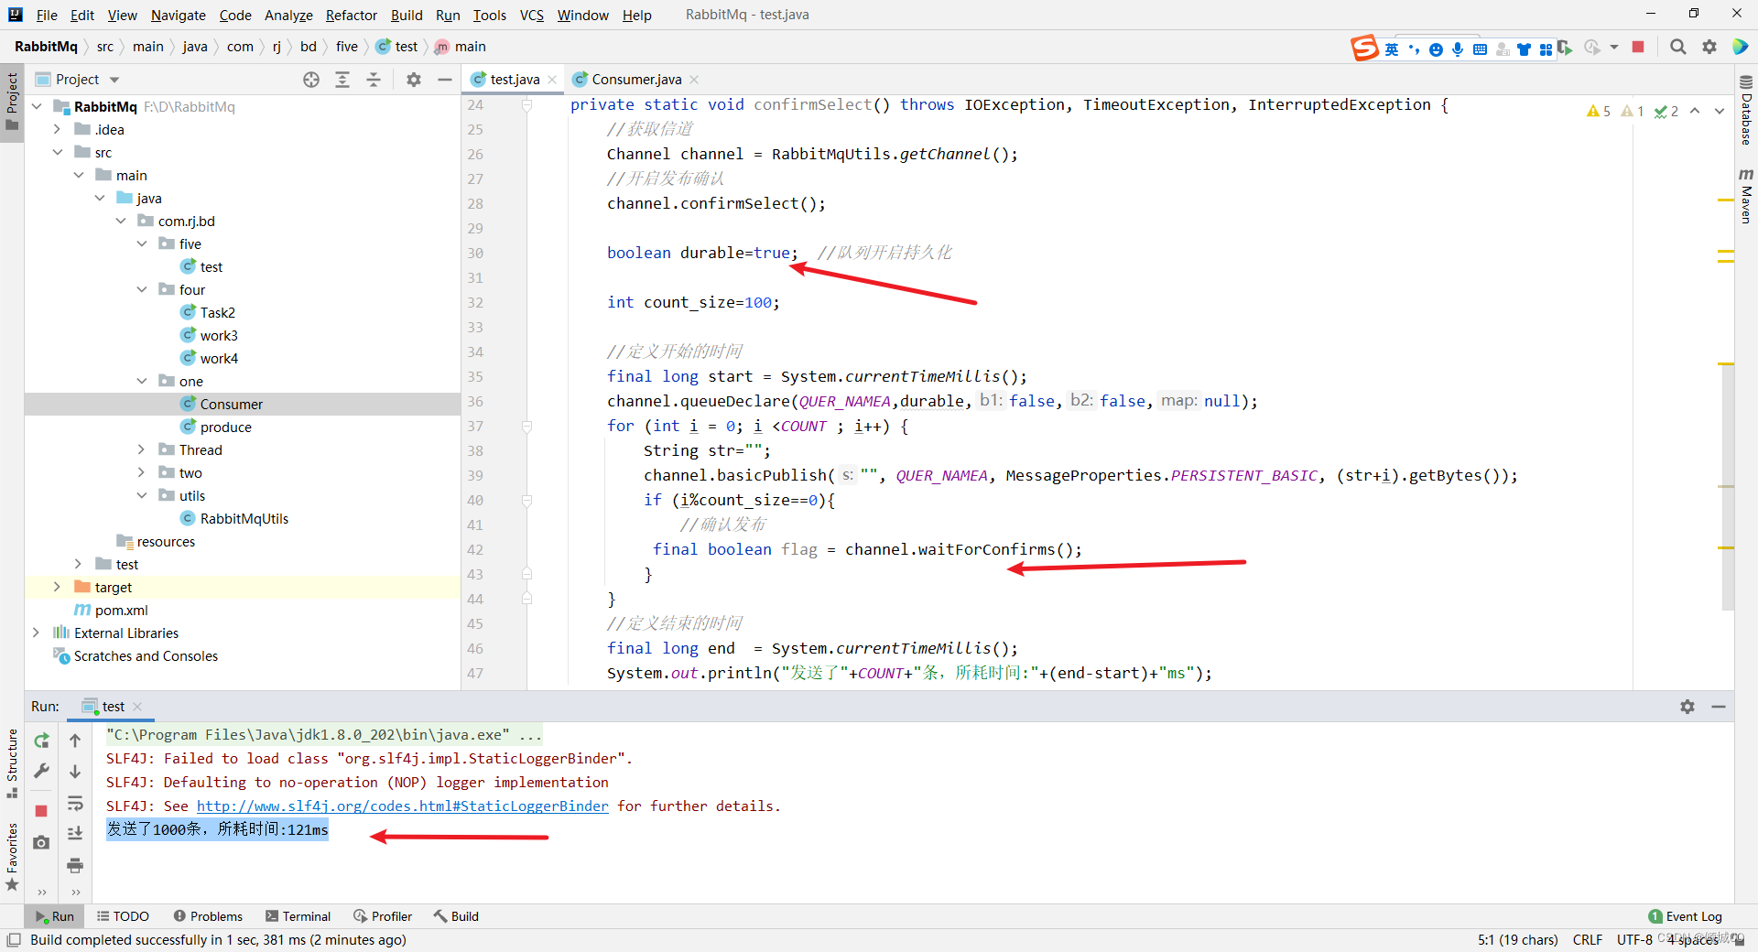Open the Problems tool window
The image size is (1758, 952).
point(208,916)
